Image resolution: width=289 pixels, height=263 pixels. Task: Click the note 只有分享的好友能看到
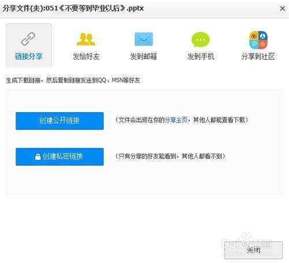pos(147,156)
